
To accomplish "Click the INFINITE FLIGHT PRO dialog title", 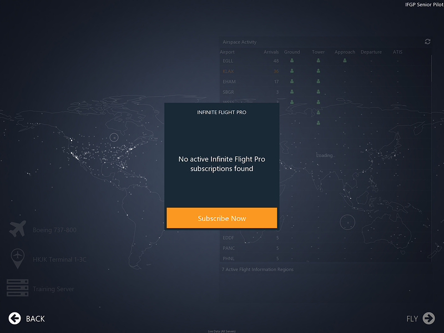I will pyautogui.click(x=221, y=113).
